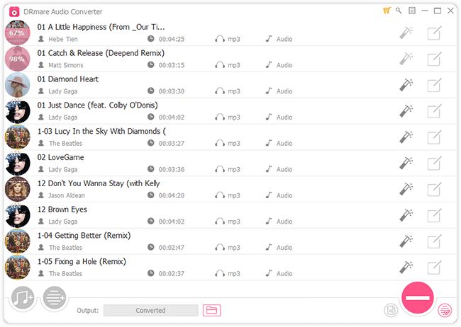Open the converted history list icon
This screenshot has width=461, height=327.
pos(445,310)
